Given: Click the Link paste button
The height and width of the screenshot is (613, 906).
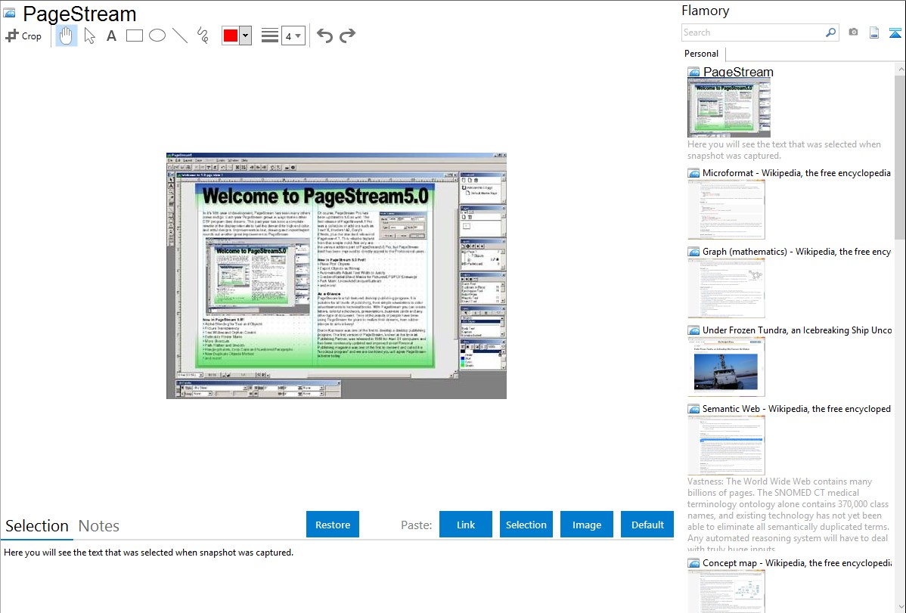Looking at the screenshot, I should click(466, 525).
